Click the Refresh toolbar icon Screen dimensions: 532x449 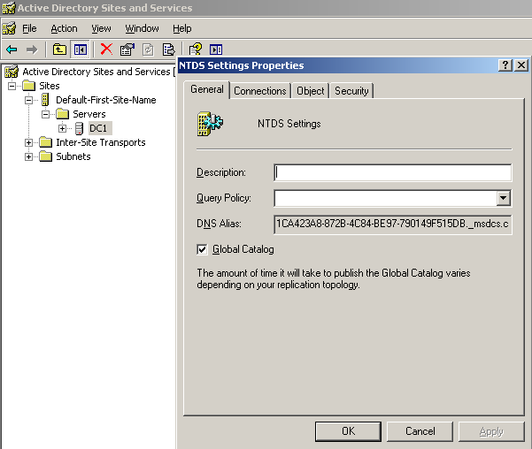tap(148, 49)
